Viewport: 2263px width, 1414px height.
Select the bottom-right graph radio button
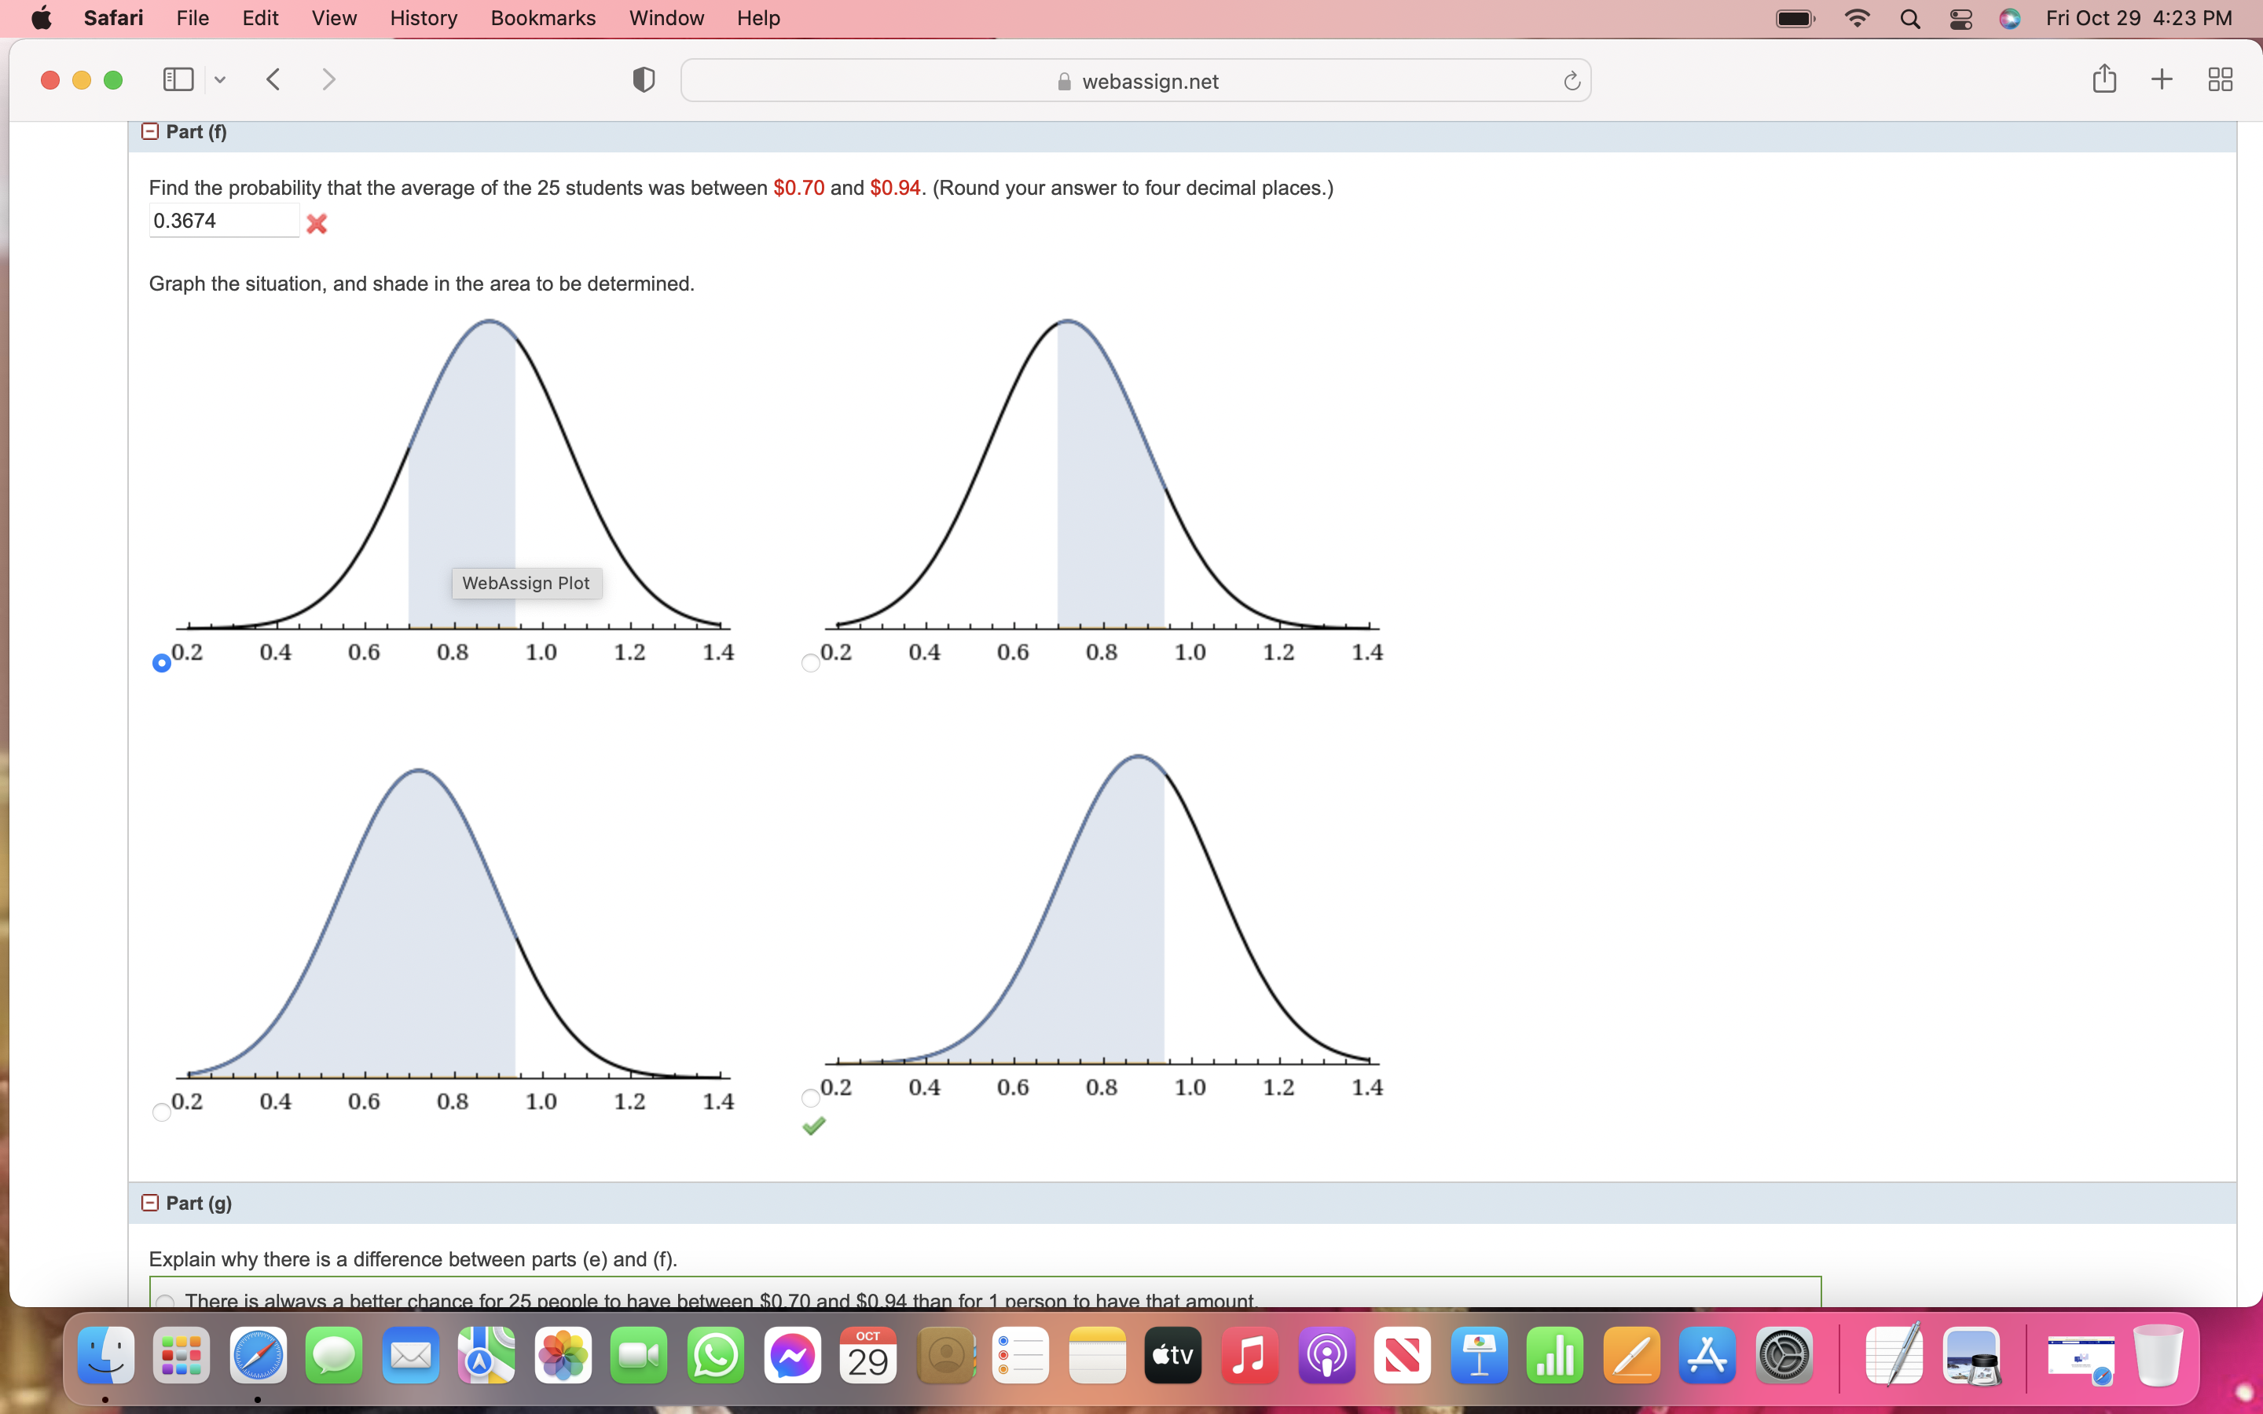click(811, 1098)
